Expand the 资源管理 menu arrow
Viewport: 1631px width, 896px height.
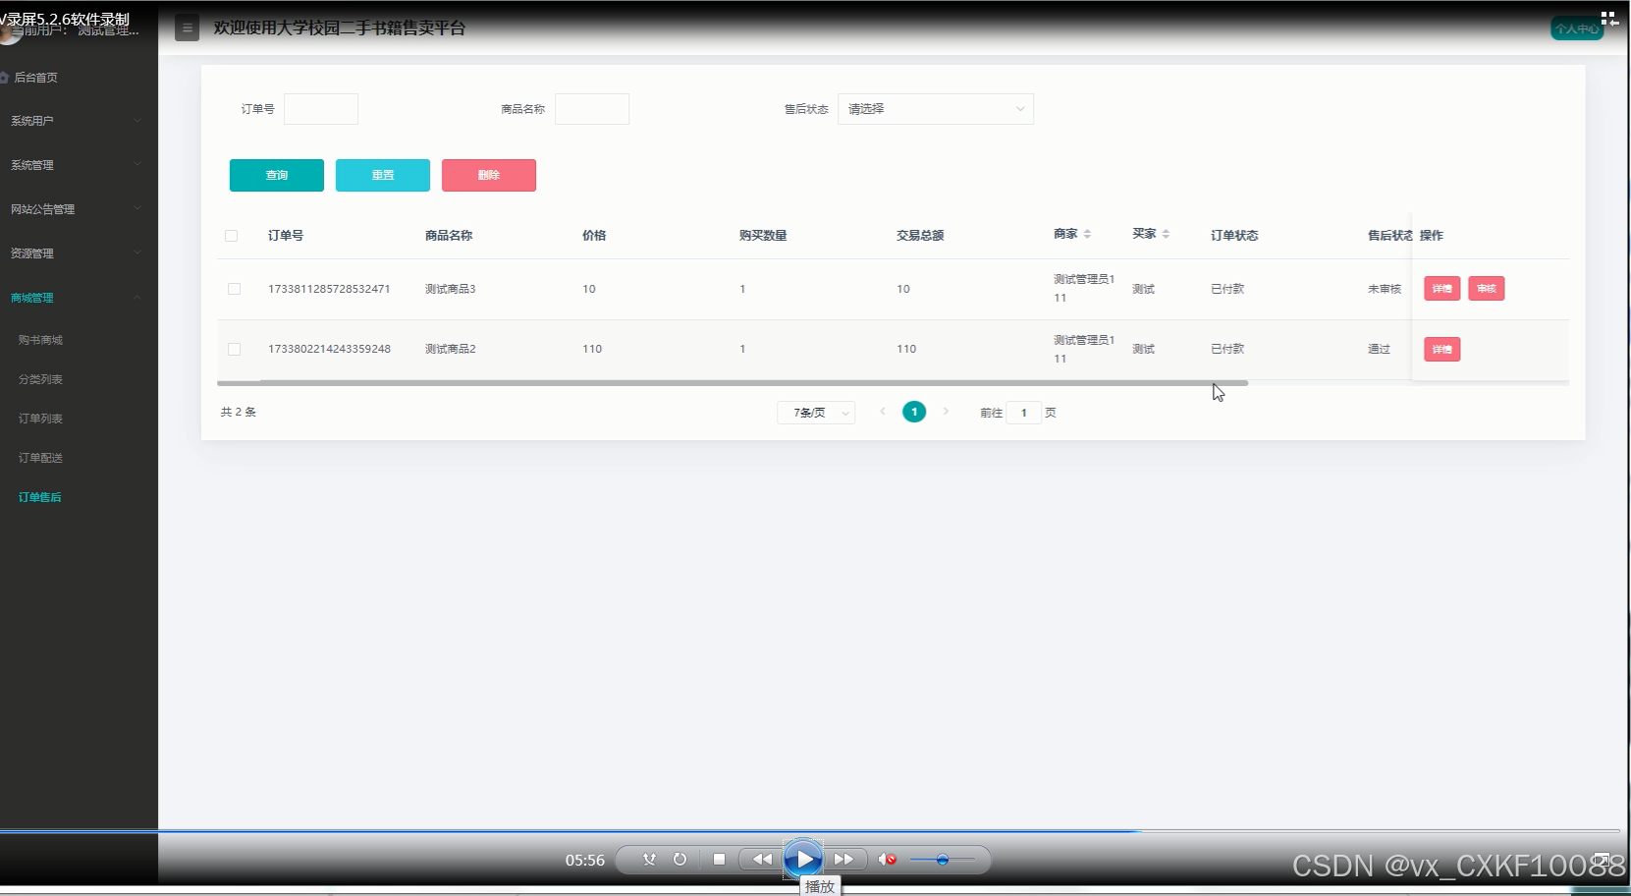click(x=137, y=252)
